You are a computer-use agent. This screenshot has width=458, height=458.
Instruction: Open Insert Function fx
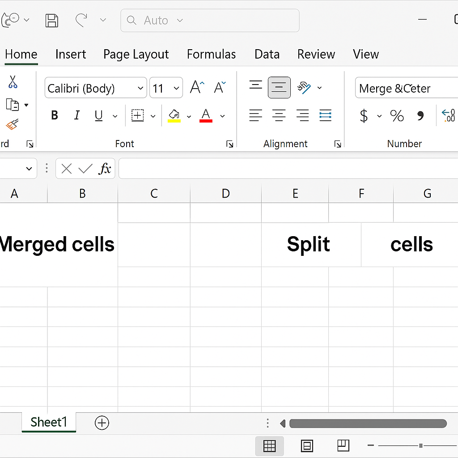[x=105, y=169]
